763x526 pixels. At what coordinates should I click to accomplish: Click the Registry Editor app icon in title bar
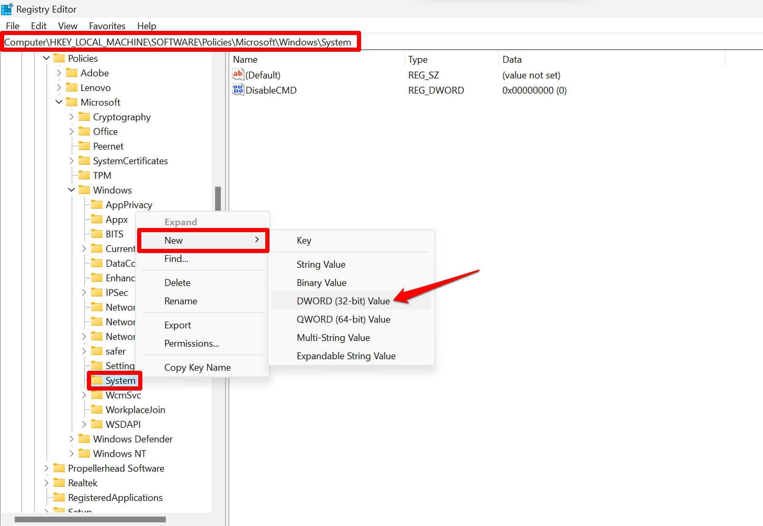7,9
